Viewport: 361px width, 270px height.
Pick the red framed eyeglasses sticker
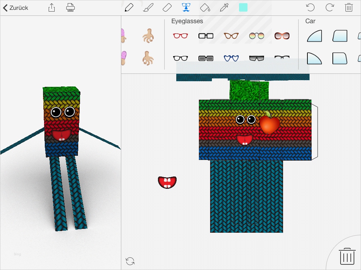(180, 36)
